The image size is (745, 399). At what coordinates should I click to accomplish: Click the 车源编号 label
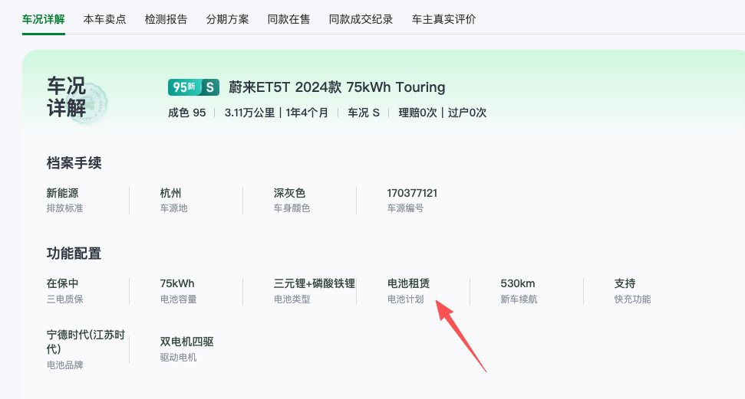click(405, 208)
